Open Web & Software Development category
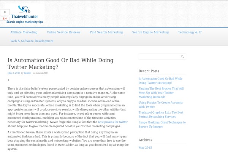 pos(32,41)
